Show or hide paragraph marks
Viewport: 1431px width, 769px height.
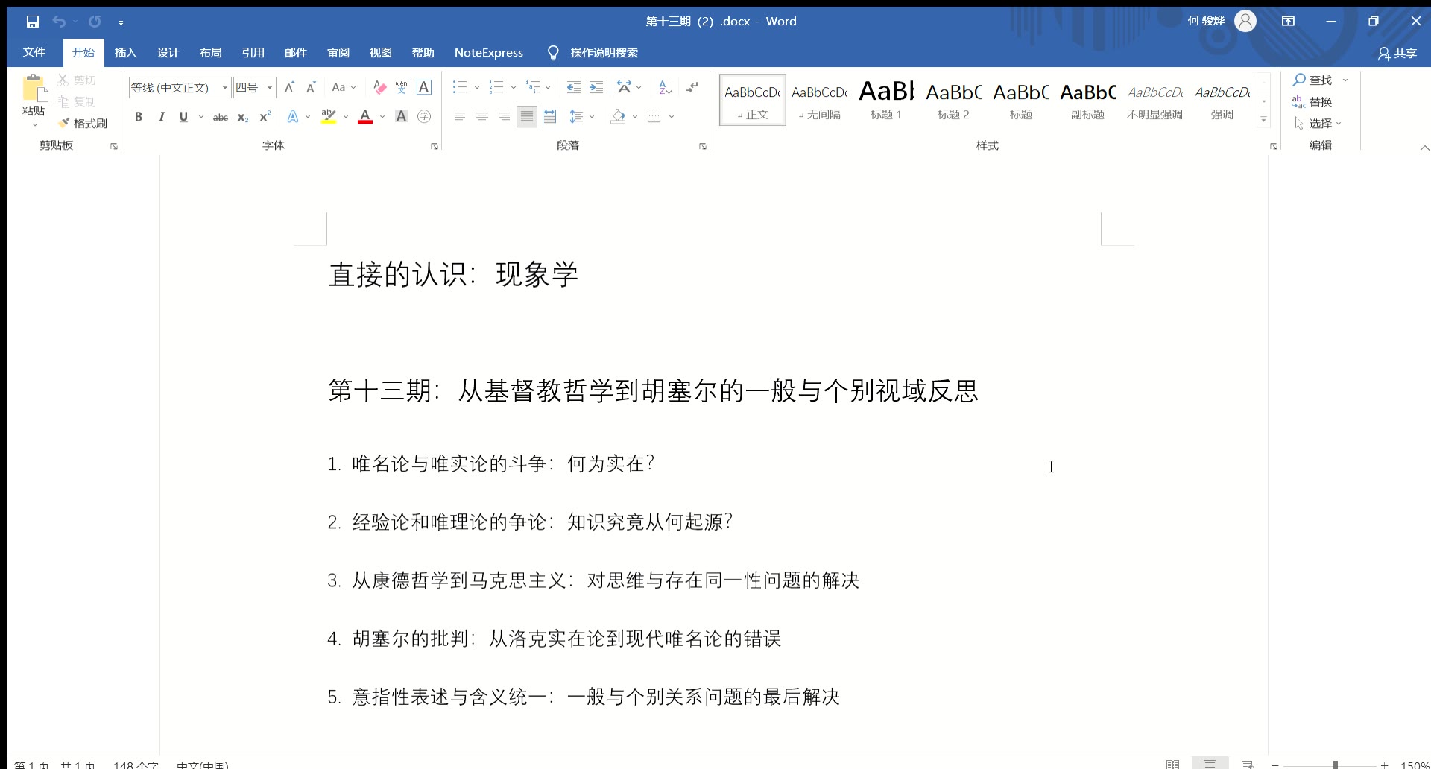tap(692, 87)
